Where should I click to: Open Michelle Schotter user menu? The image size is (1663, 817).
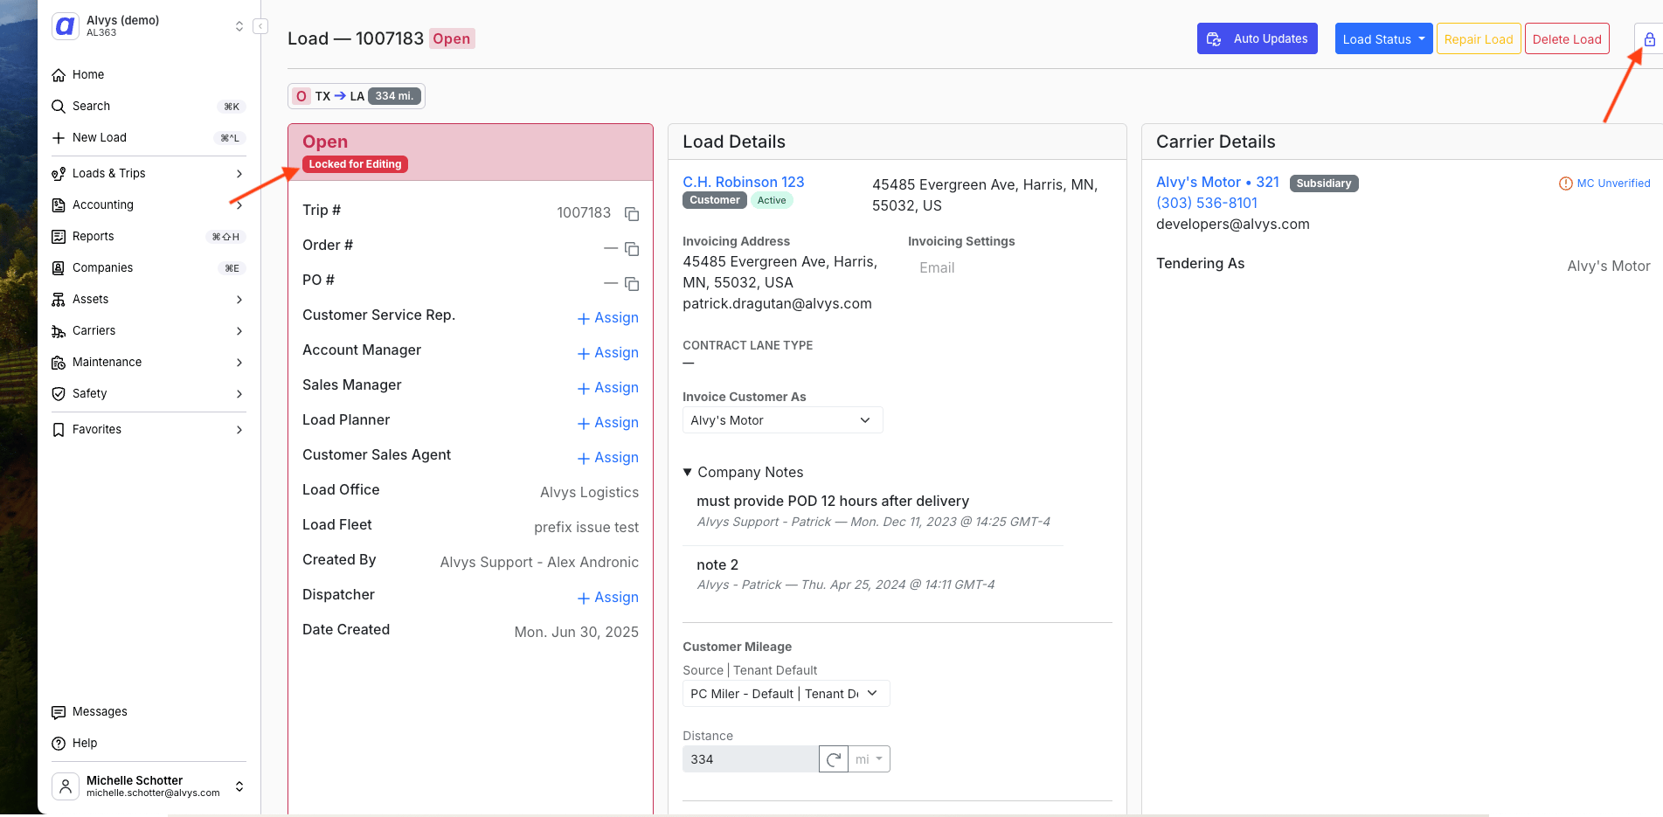click(x=149, y=786)
